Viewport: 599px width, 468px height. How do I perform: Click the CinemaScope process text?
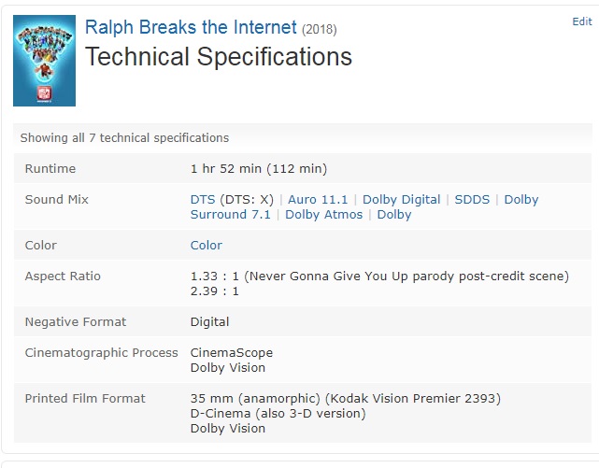tap(232, 353)
